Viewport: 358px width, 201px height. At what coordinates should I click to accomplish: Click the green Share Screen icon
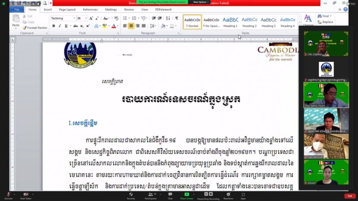click(186, 195)
